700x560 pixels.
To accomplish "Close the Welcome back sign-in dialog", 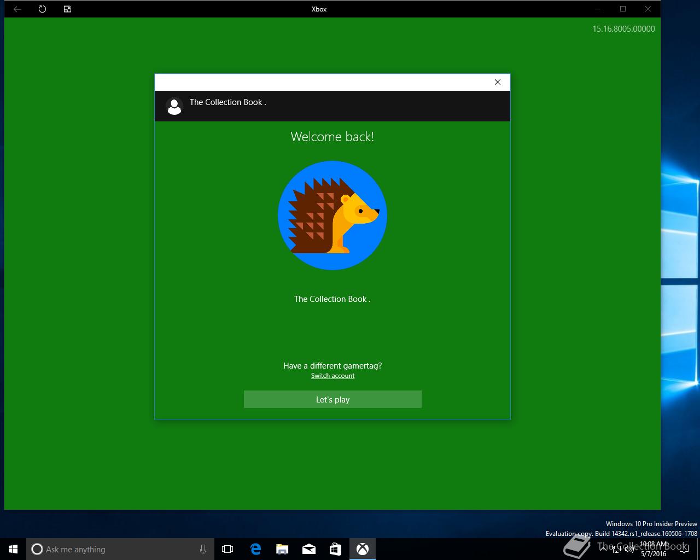I will pyautogui.click(x=498, y=82).
